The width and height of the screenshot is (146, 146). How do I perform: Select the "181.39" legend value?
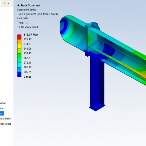[27, 67]
